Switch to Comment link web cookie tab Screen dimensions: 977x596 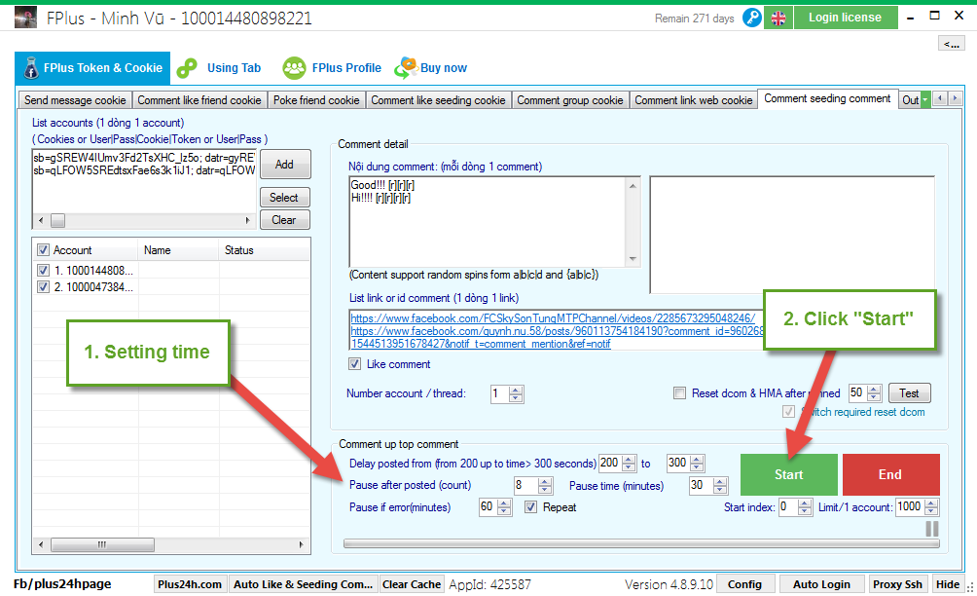694,100
